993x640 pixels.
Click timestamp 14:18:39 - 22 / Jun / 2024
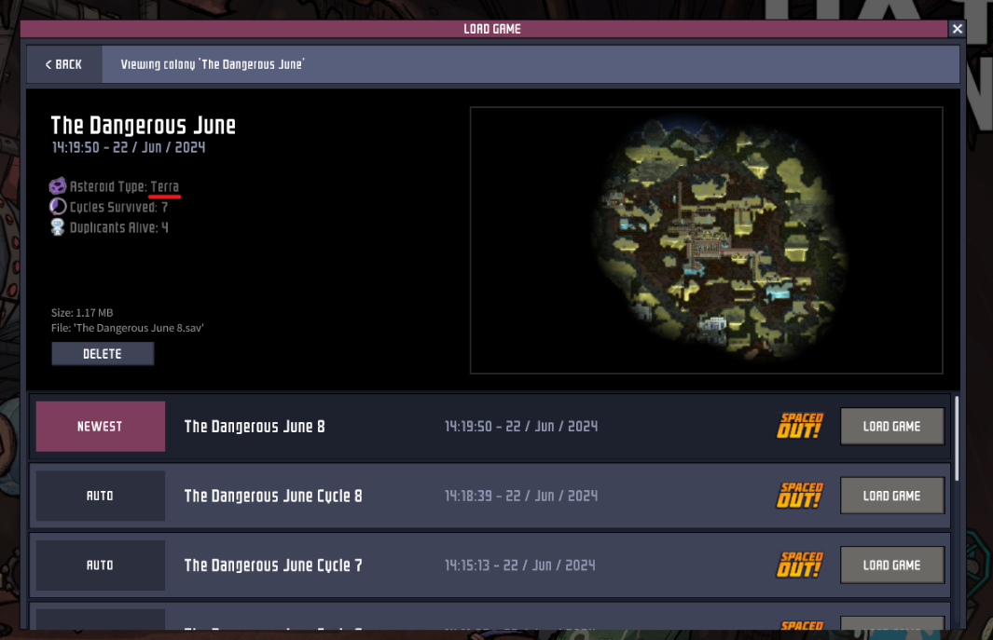(521, 496)
